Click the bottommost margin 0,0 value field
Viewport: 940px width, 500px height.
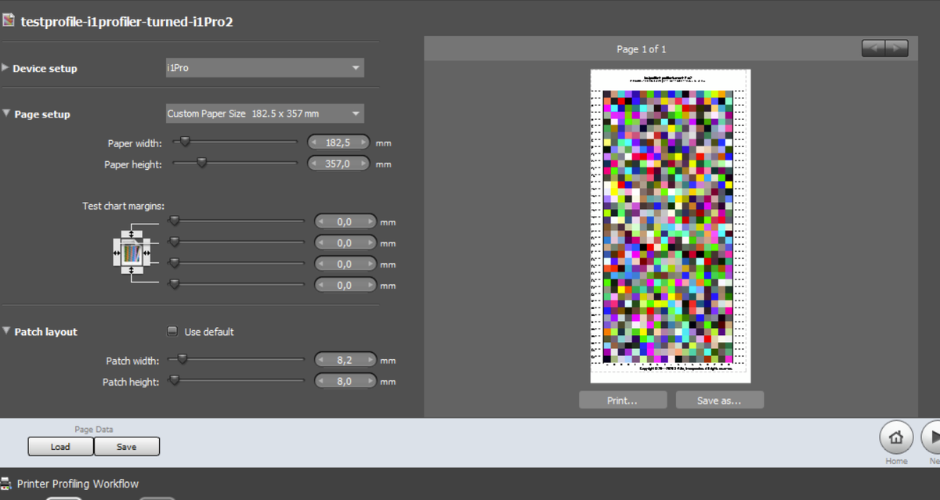(x=345, y=285)
